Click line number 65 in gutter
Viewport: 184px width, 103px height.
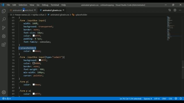[13, 20]
